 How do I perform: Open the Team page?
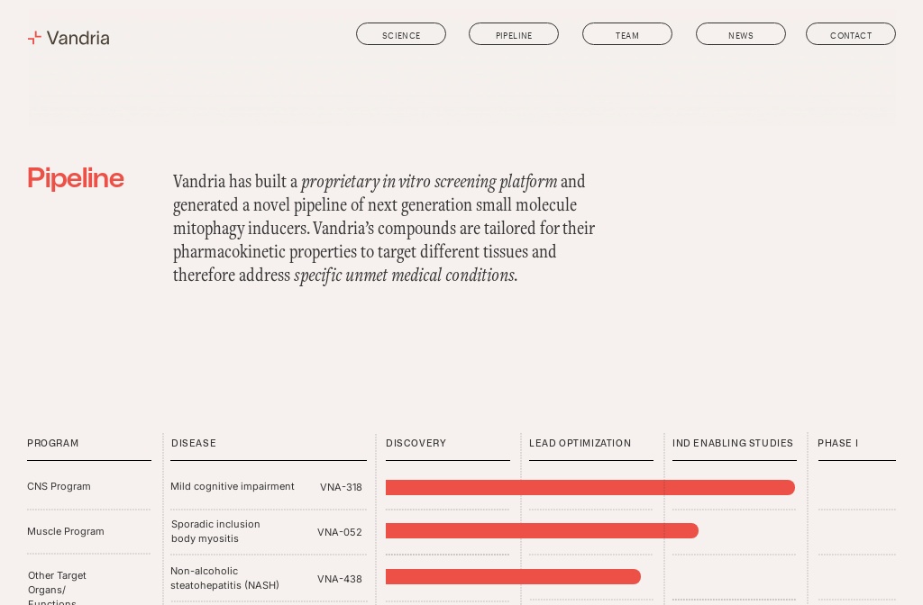tap(627, 35)
